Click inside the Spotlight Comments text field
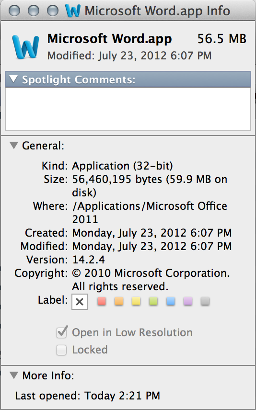 click(128, 109)
